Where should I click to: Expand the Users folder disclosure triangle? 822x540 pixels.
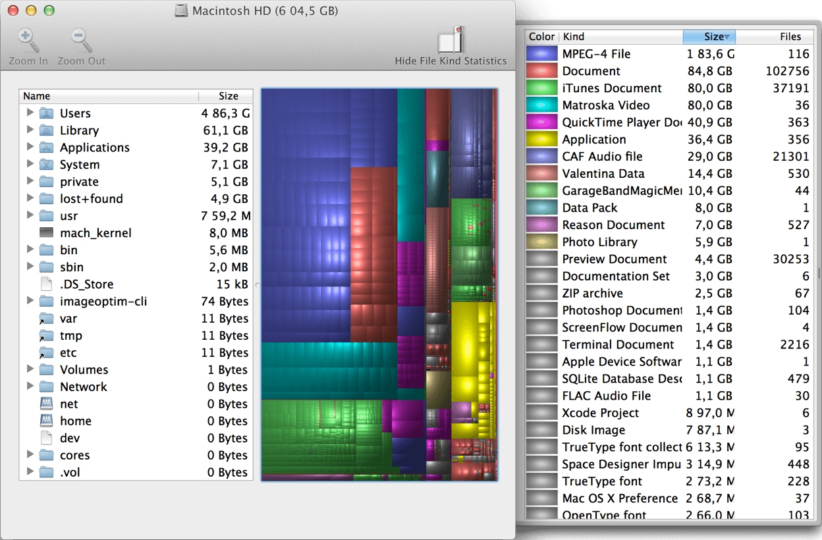point(30,113)
